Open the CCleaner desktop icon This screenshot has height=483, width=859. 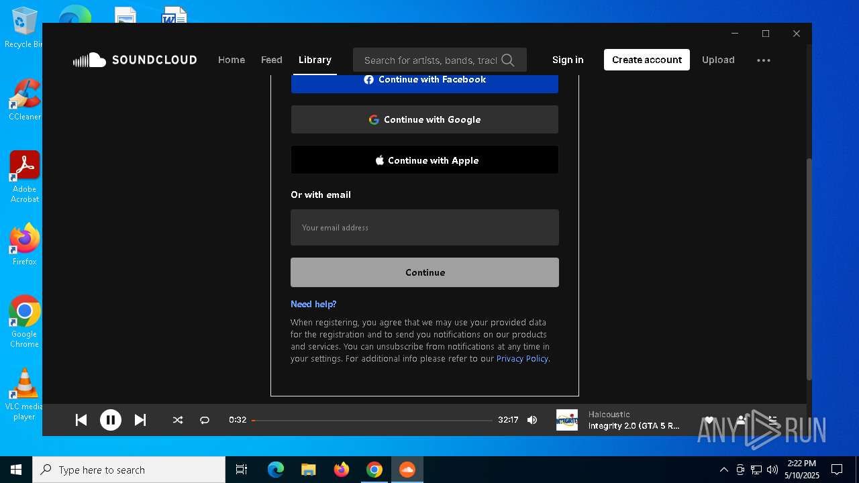(x=24, y=99)
